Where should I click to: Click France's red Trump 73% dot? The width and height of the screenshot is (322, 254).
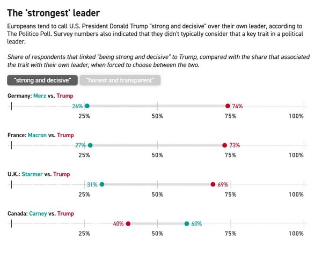click(x=225, y=145)
